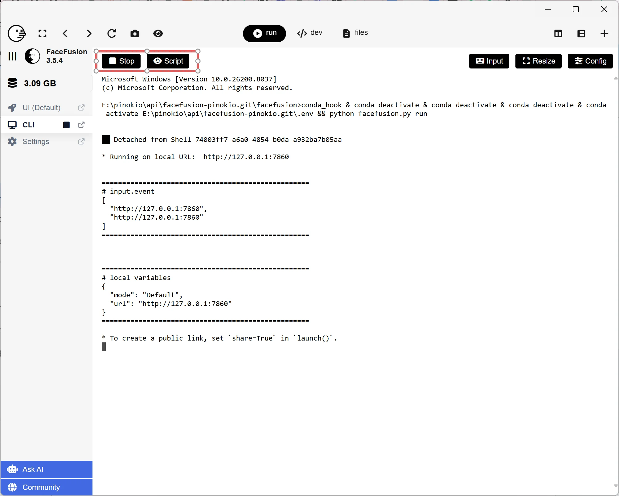Open the Config options

coord(590,61)
